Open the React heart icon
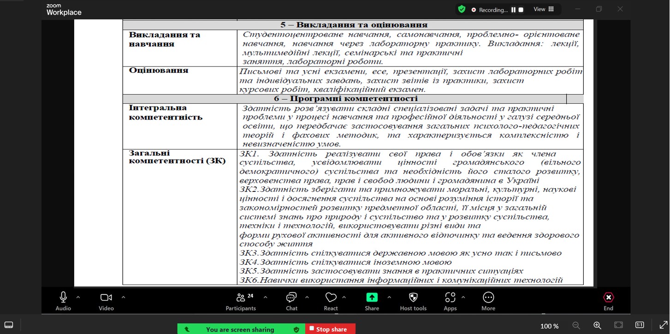 pos(331,298)
